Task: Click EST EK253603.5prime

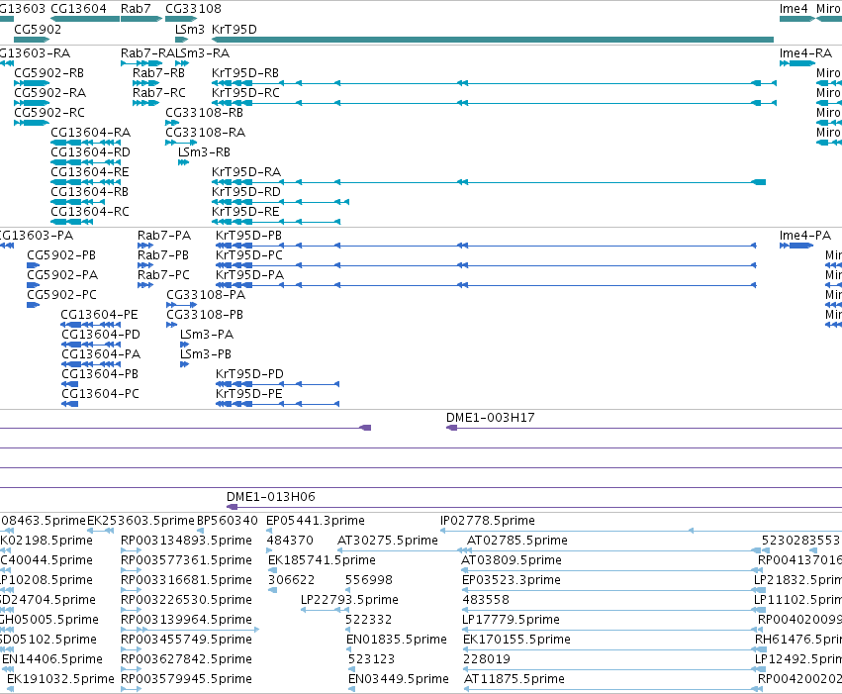Action: [140, 521]
